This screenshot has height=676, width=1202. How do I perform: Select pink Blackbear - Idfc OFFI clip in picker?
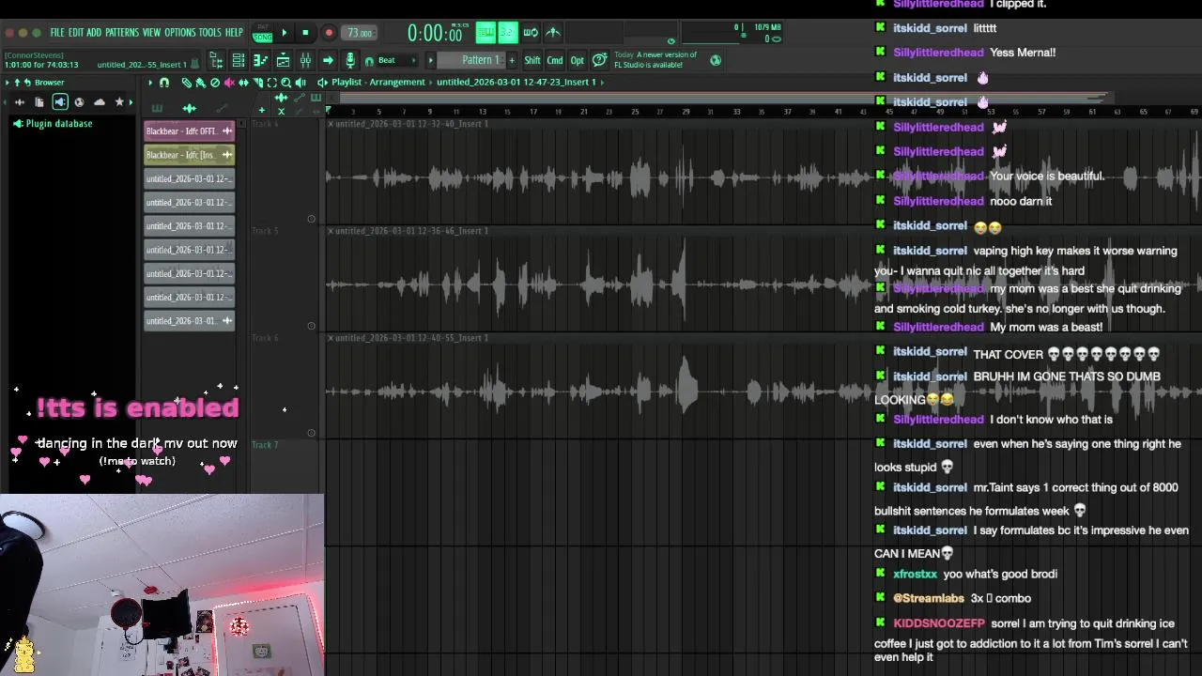[x=189, y=131]
